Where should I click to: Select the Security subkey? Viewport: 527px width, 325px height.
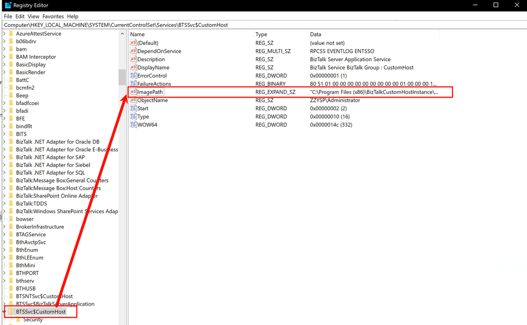pyautogui.click(x=33, y=320)
